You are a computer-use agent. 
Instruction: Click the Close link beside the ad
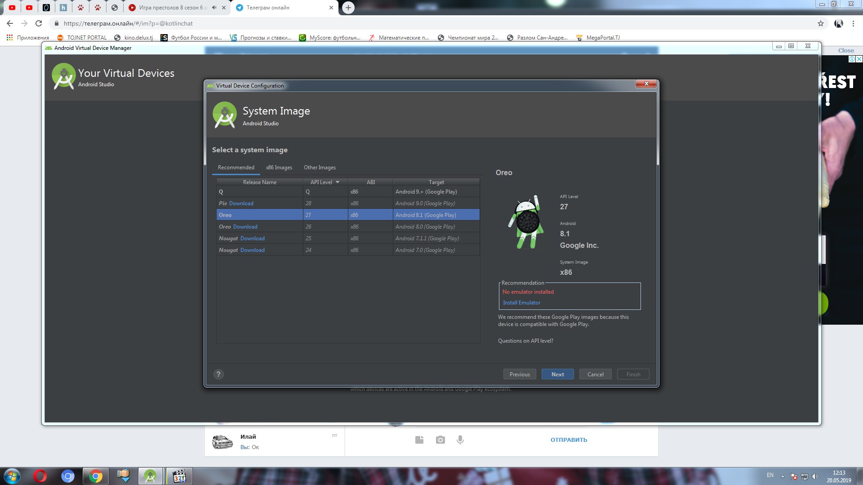coord(845,51)
